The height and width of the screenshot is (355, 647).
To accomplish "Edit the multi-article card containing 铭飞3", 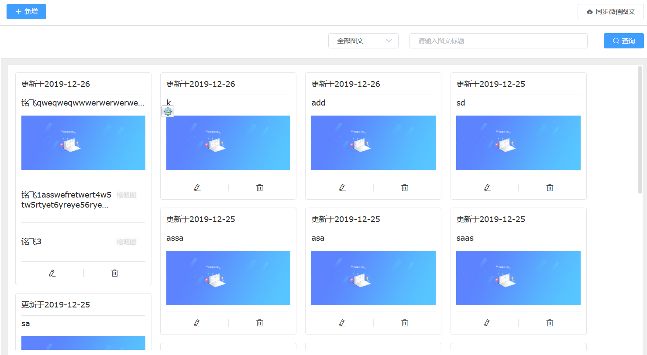I will point(52,273).
